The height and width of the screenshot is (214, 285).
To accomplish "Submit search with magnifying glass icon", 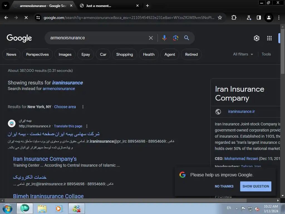I will 186,38.
